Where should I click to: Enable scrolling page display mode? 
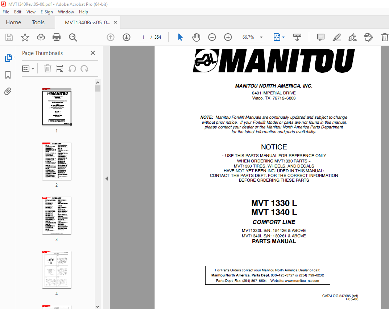click(297, 37)
